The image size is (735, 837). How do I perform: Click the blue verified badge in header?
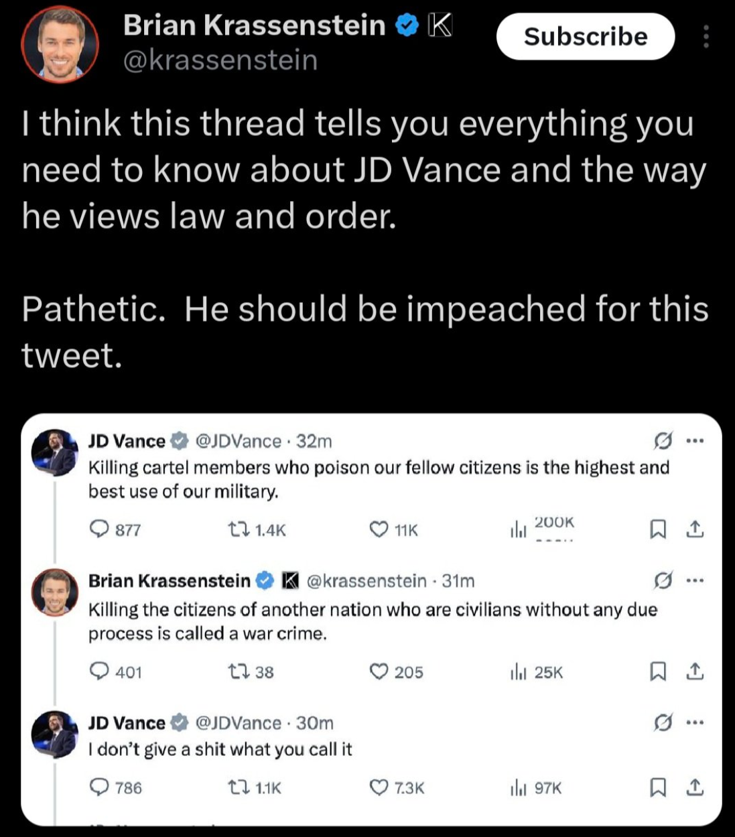tap(406, 26)
